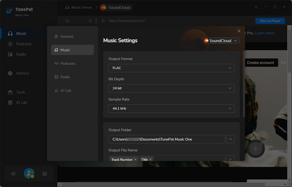Open the SoundCloud source selector dropdown
This screenshot has height=187, width=292.
tap(221, 41)
